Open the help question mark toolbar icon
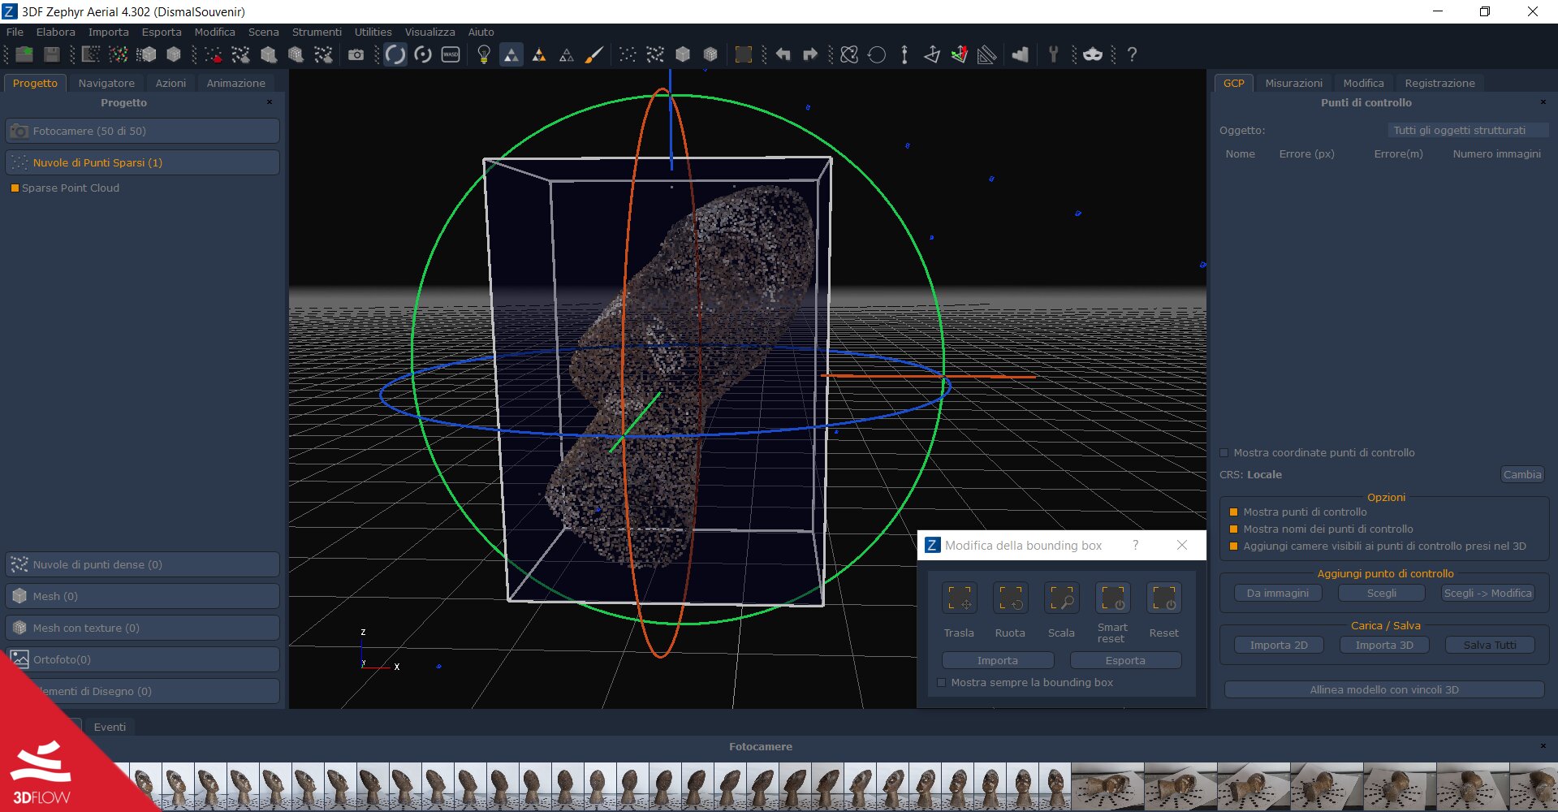 pyautogui.click(x=1132, y=54)
